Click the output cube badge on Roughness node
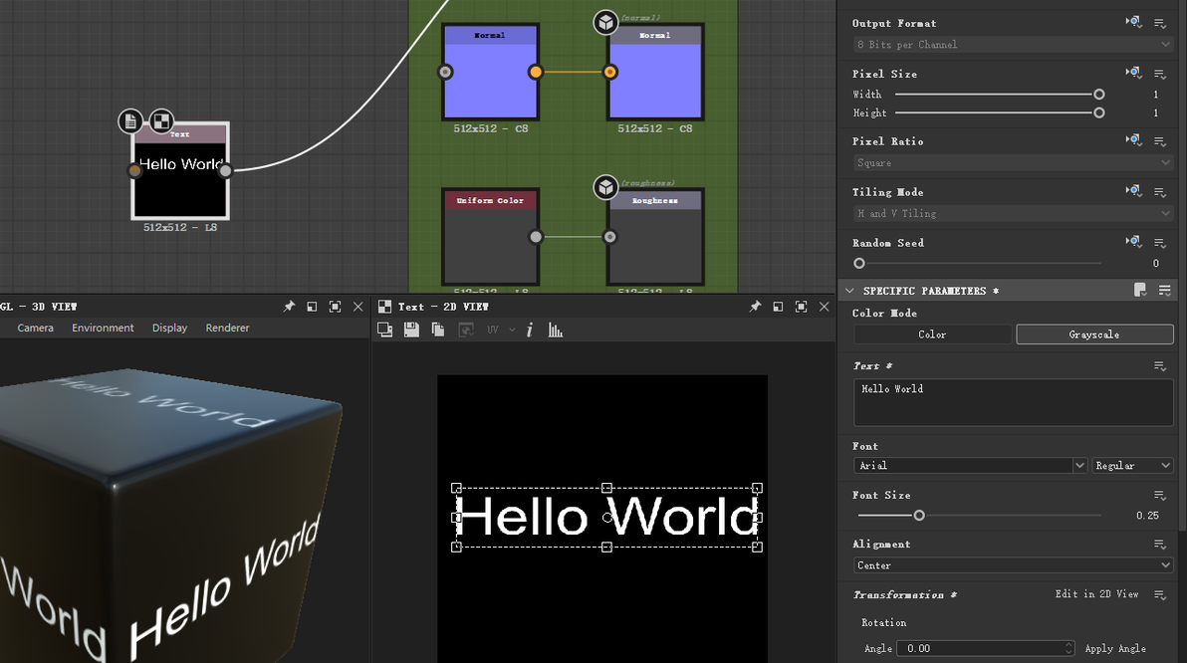Image resolution: width=1187 pixels, height=663 pixels. point(605,187)
